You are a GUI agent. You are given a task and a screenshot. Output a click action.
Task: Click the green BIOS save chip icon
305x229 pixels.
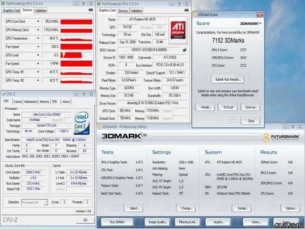(x=184, y=50)
